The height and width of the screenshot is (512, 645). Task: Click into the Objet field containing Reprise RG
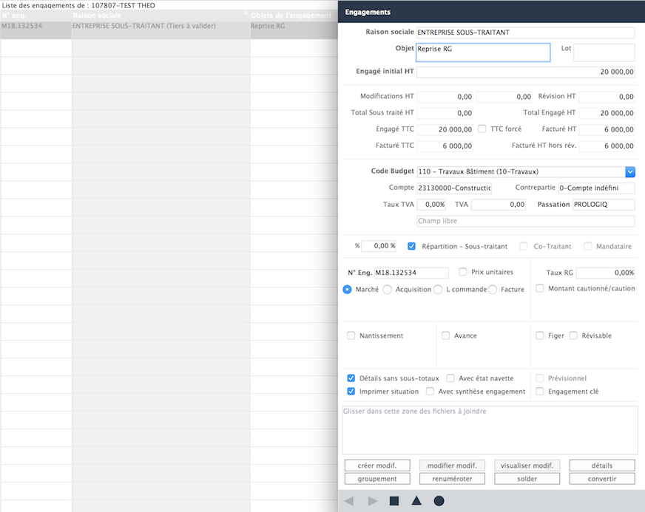coord(483,52)
